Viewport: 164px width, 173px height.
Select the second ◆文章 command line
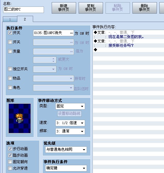128,41
